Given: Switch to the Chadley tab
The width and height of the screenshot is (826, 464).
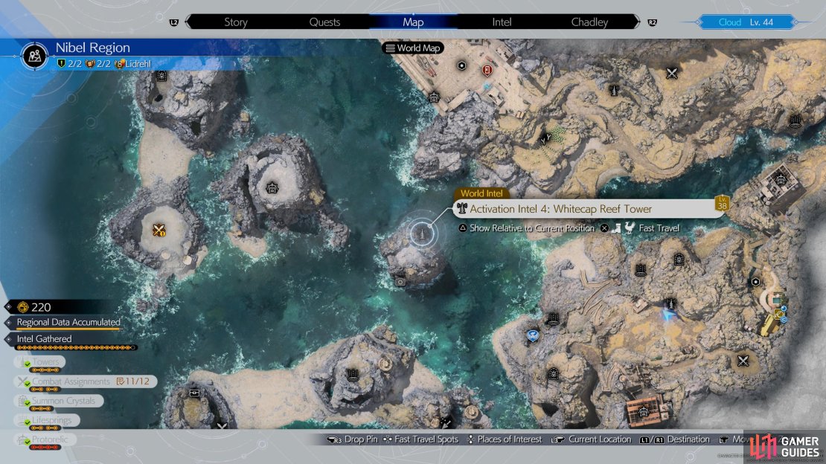Looking at the screenshot, I should [589, 22].
